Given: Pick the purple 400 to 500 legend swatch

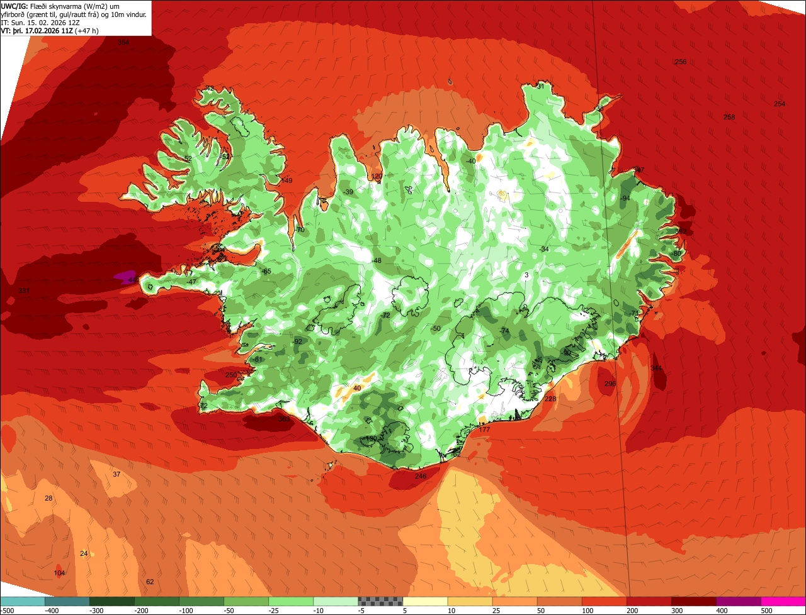Looking at the screenshot, I should 738,601.
